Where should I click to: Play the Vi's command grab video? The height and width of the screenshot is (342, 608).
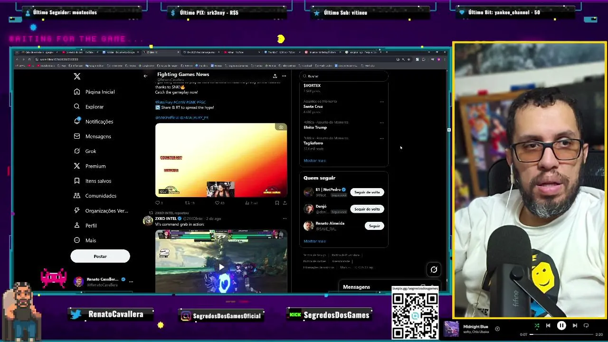[221, 267]
